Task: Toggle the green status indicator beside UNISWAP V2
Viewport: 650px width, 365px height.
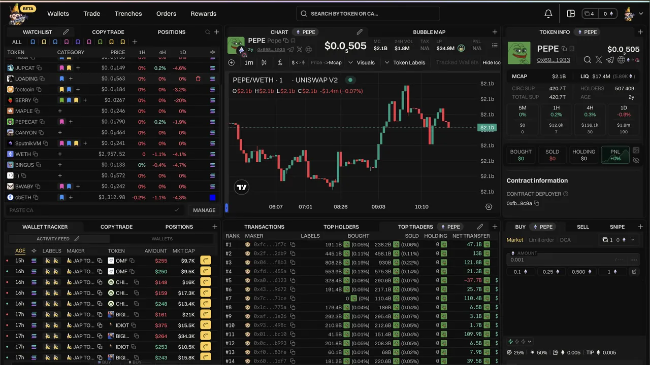Action: click(x=350, y=80)
